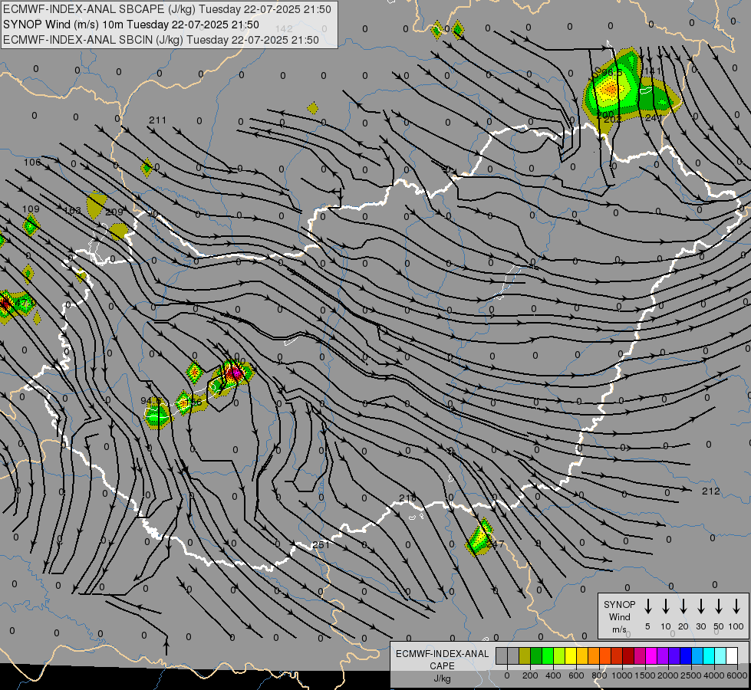Click the wind legend arrow labeled 50
Image resolution: width=751 pixels, height=690 pixels.
[719, 606]
